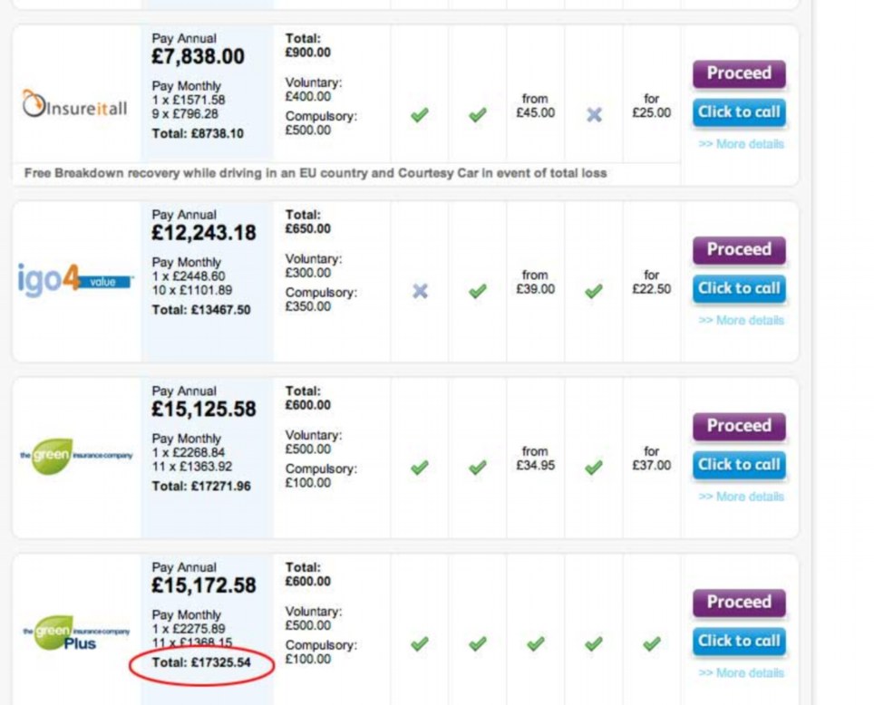Click the blue cross in igo4 row

[420, 291]
